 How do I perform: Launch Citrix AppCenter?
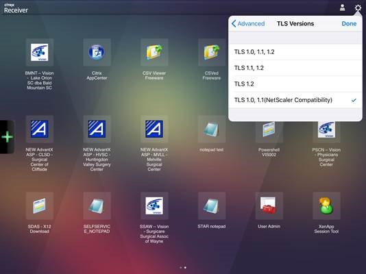97,52
